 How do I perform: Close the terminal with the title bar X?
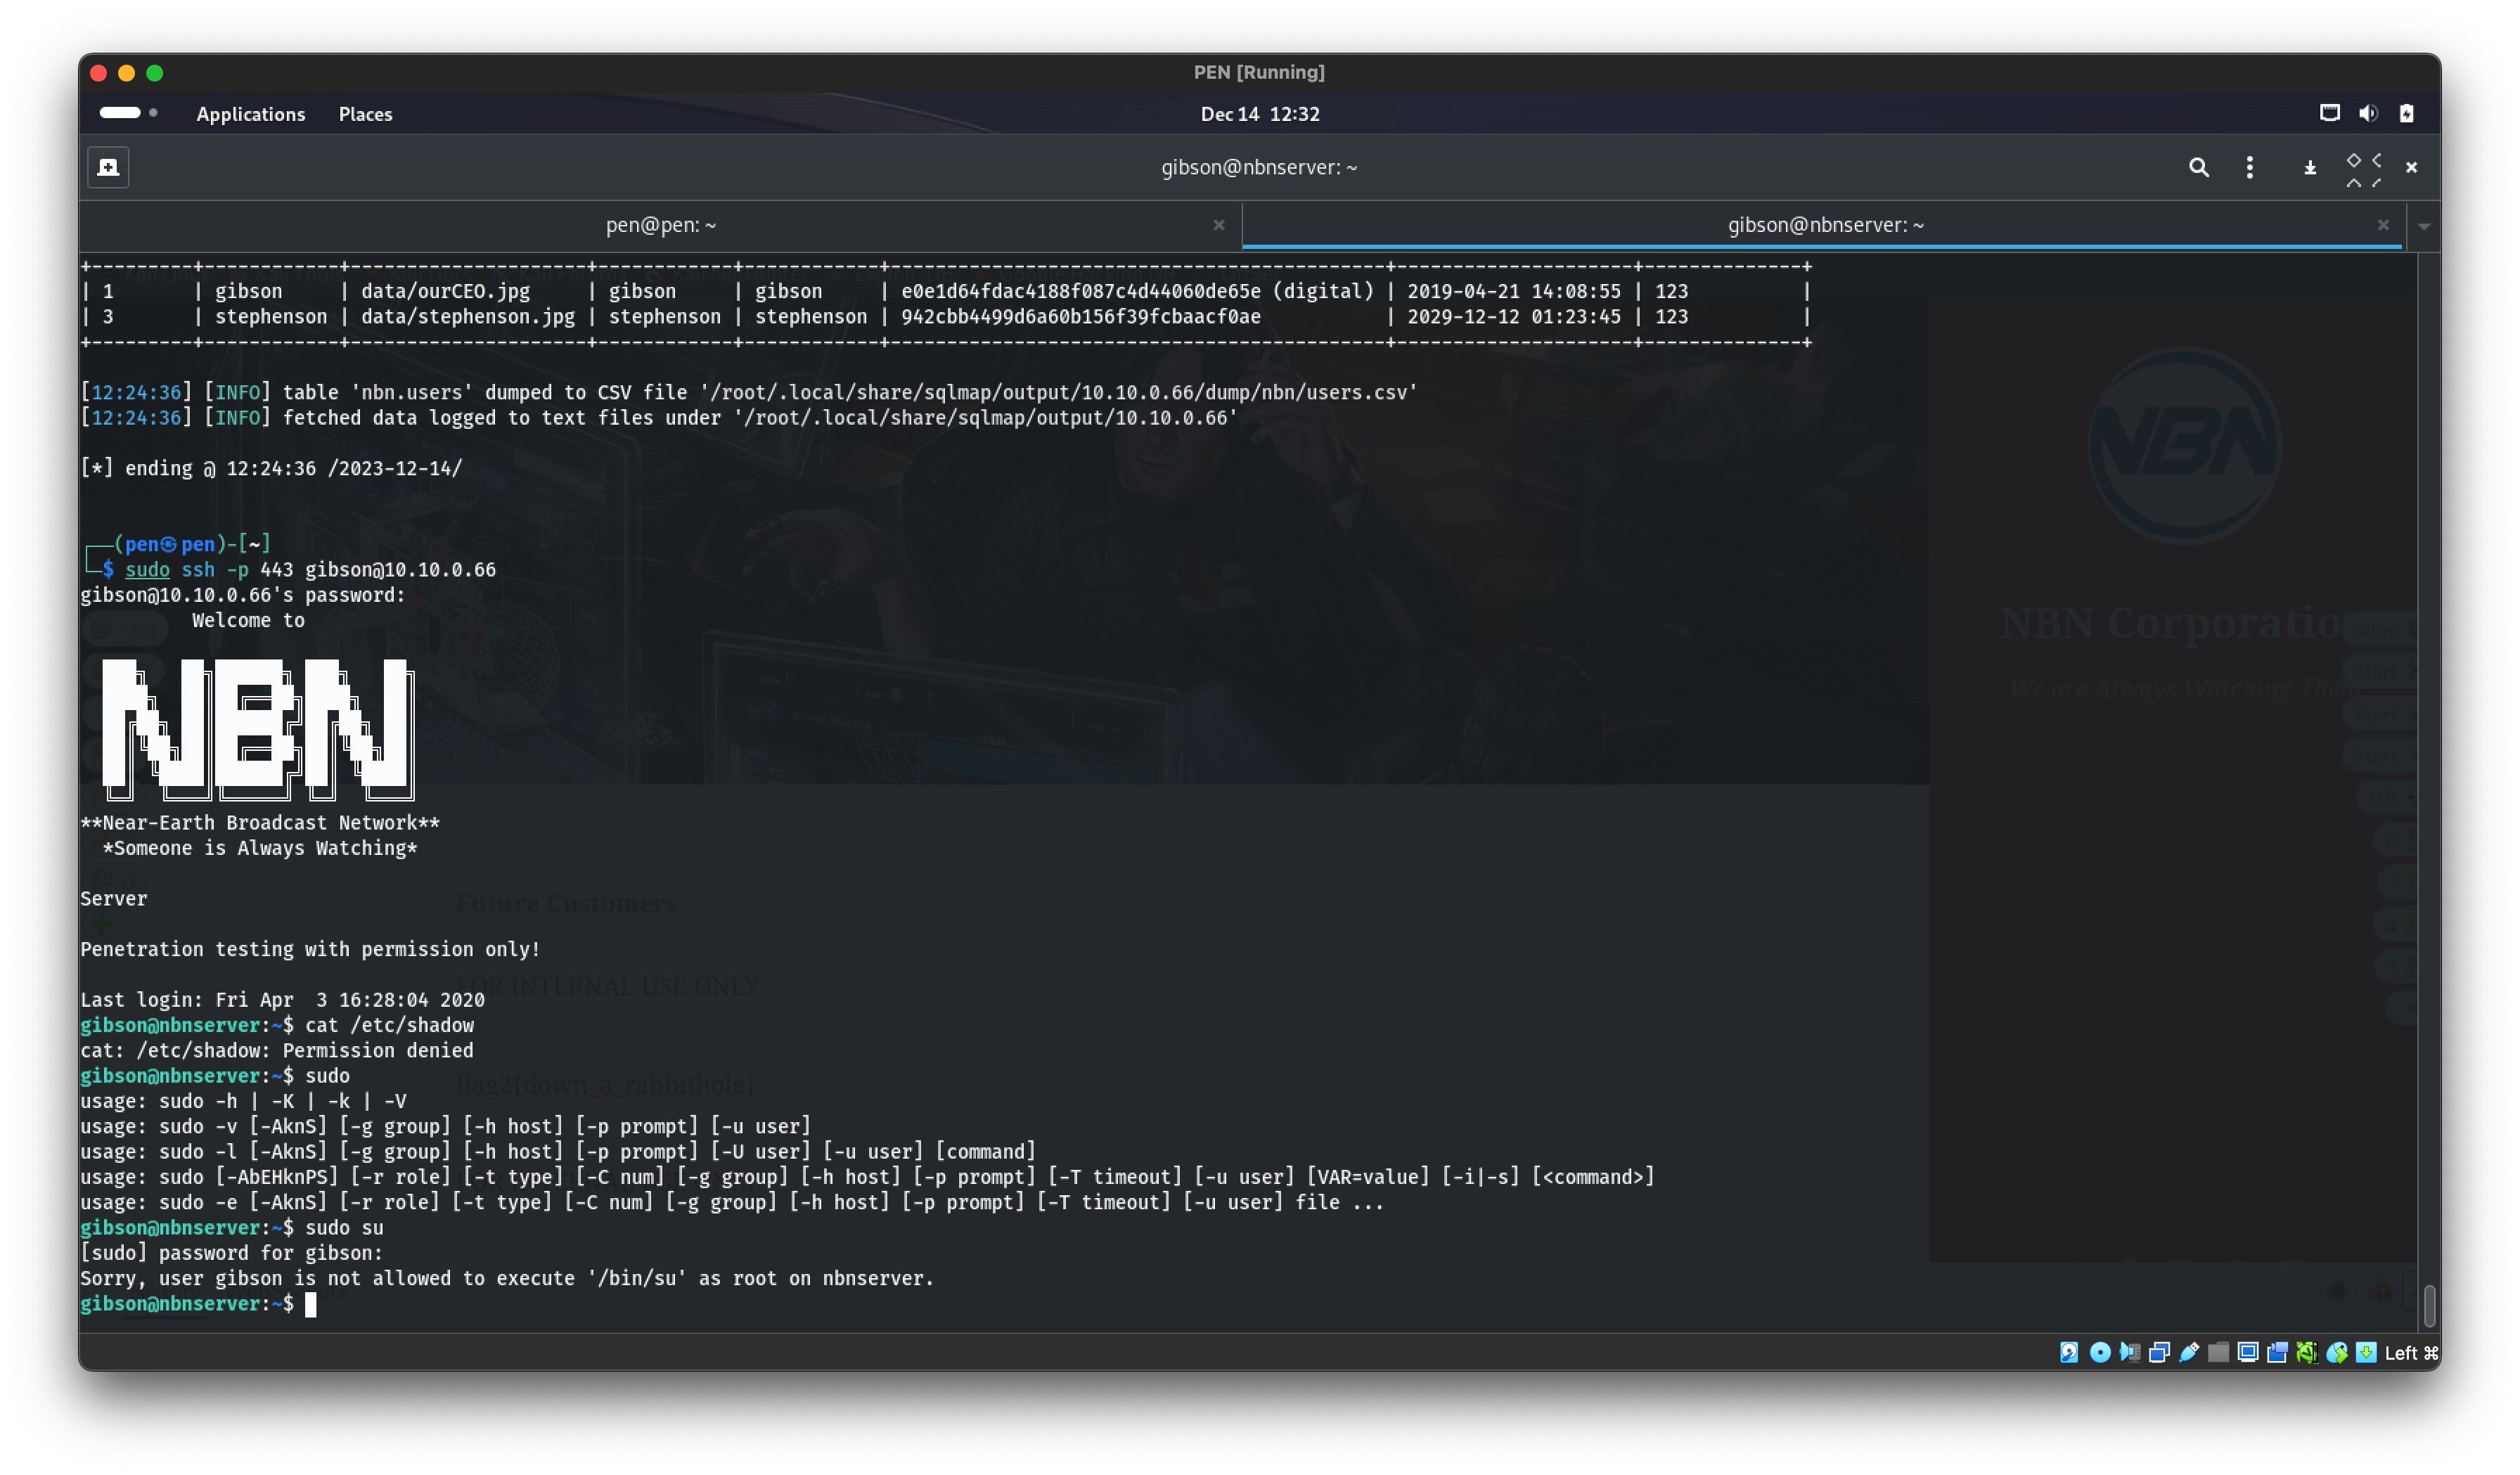[2411, 167]
